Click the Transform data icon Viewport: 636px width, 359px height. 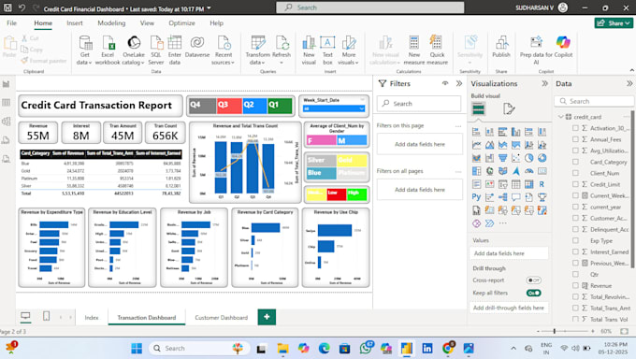click(x=257, y=50)
